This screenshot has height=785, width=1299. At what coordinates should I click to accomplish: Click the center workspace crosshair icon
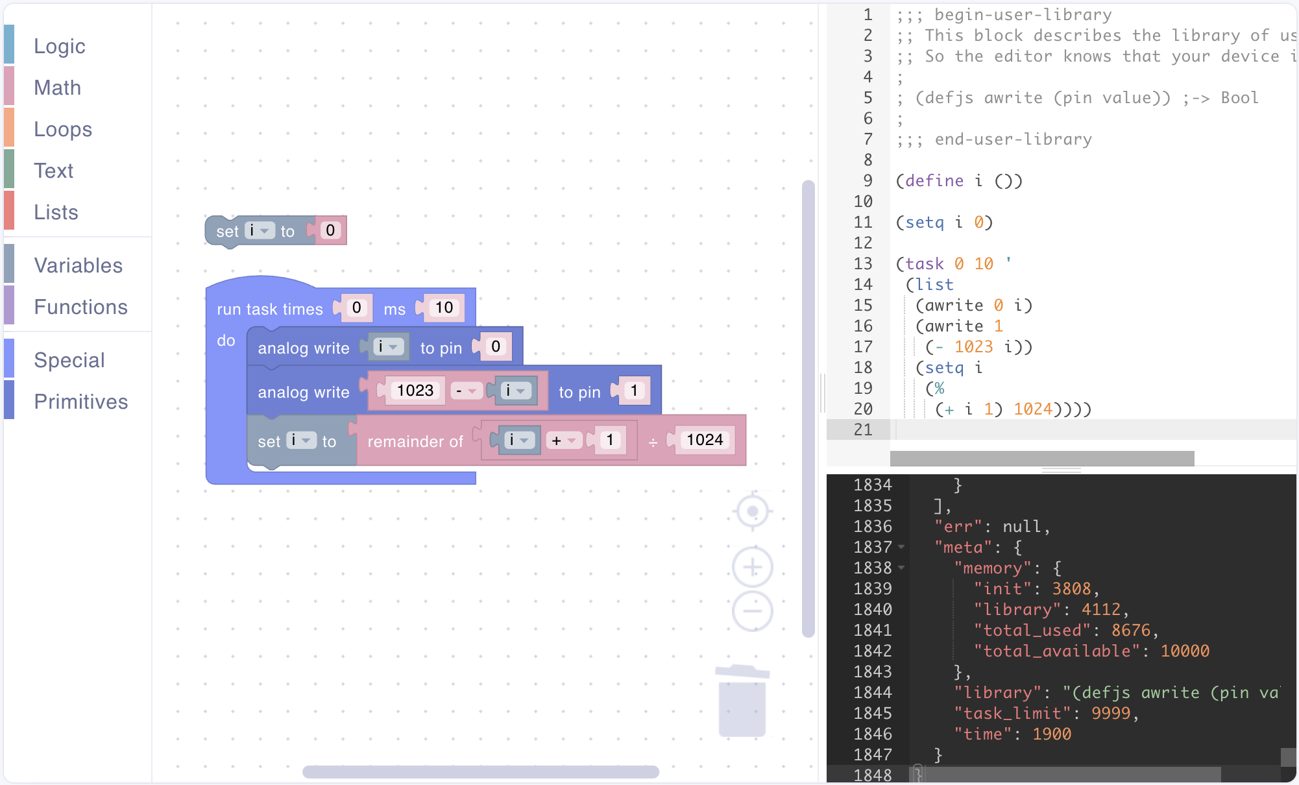tap(752, 512)
